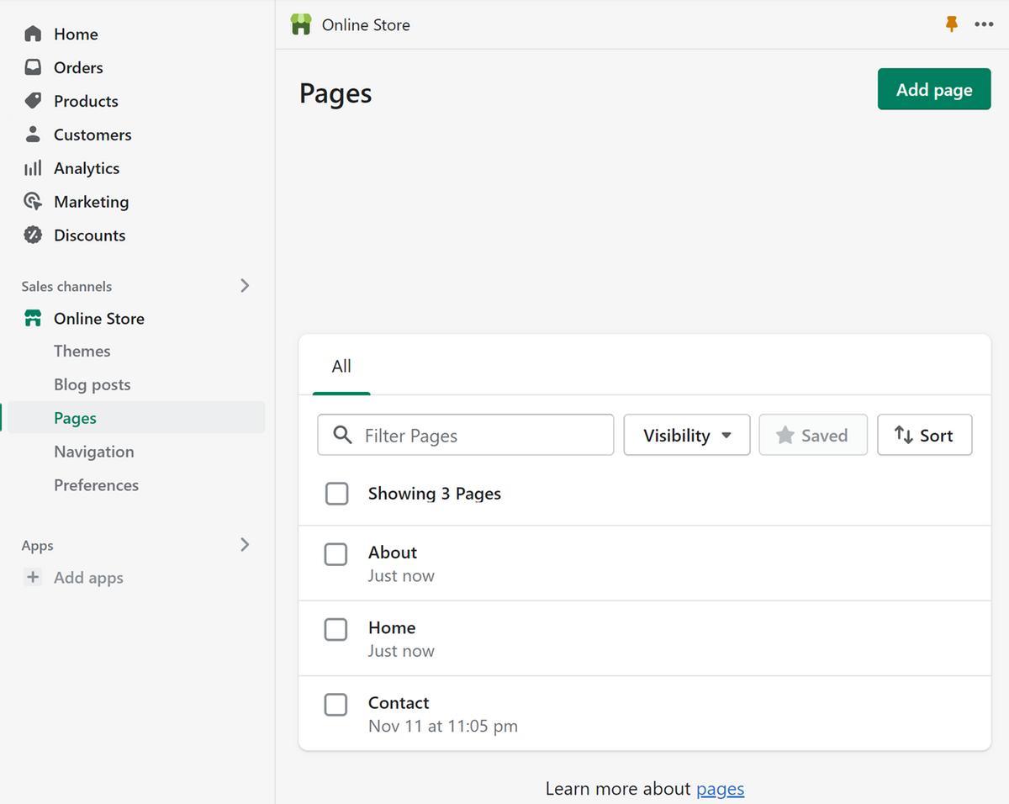The image size is (1009, 804).
Task: Open the Visibility filter dropdown
Action: (686, 435)
